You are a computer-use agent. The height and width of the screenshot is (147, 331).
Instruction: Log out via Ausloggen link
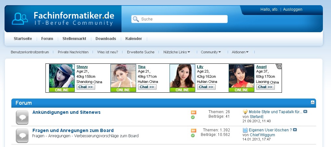pyautogui.click(x=293, y=9)
